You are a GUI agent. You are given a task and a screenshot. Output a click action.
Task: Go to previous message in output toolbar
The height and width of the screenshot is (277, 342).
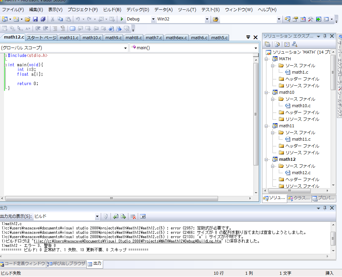pos(115,216)
